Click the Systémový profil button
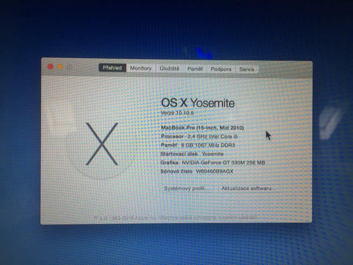The height and width of the screenshot is (265, 353). (187, 188)
